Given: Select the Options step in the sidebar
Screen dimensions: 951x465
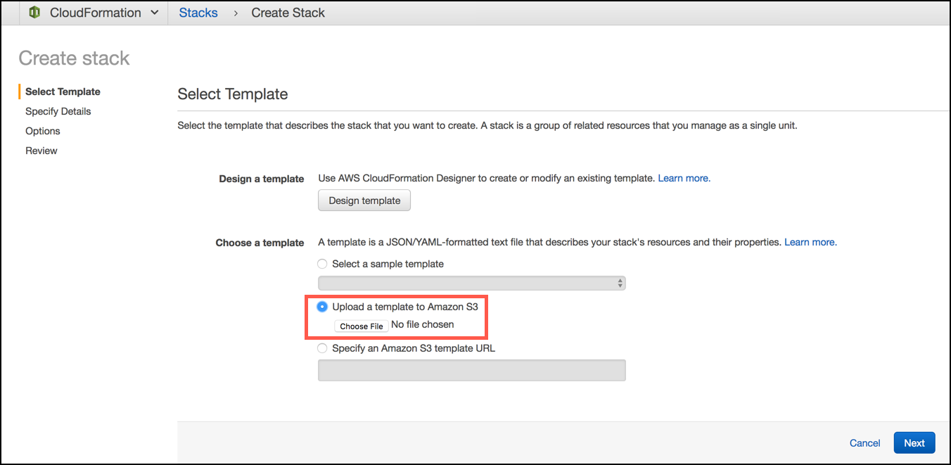Looking at the screenshot, I should click(x=42, y=131).
